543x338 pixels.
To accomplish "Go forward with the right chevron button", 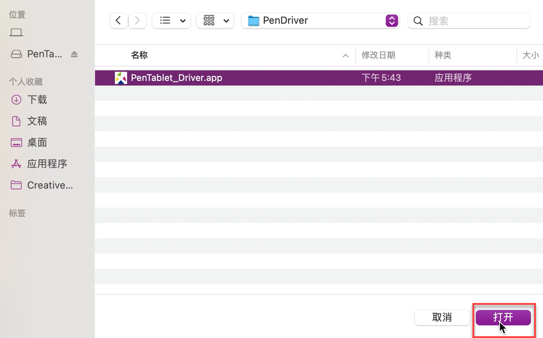I will tap(138, 21).
